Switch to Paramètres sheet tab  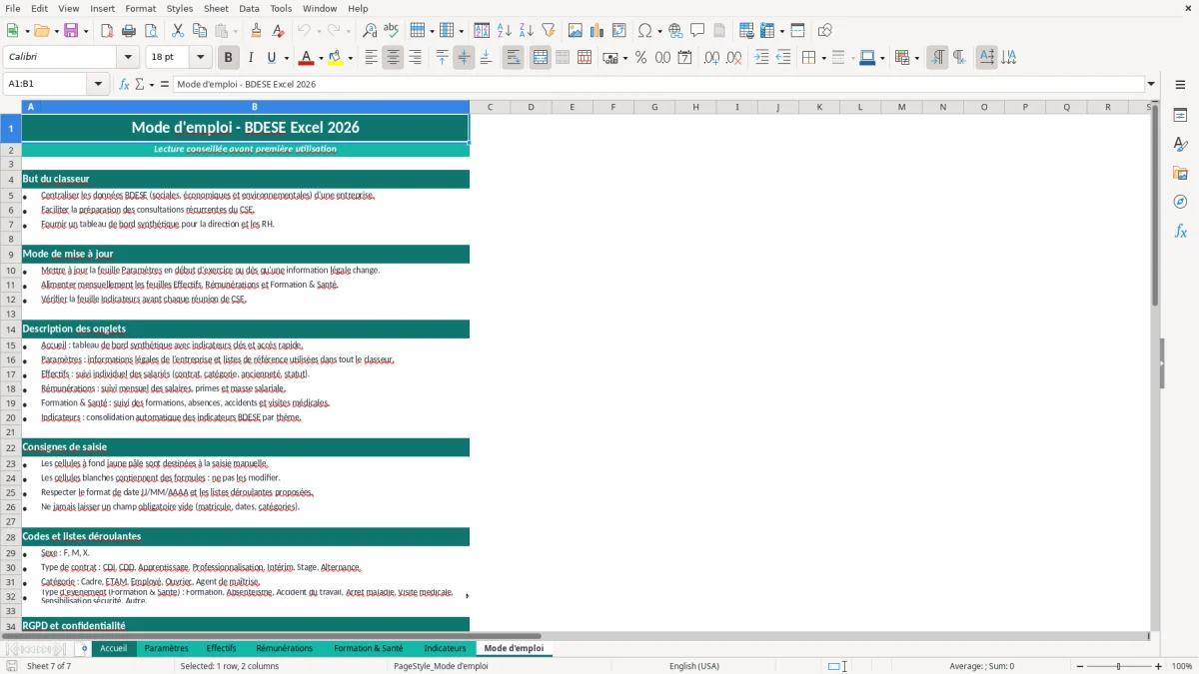166,648
